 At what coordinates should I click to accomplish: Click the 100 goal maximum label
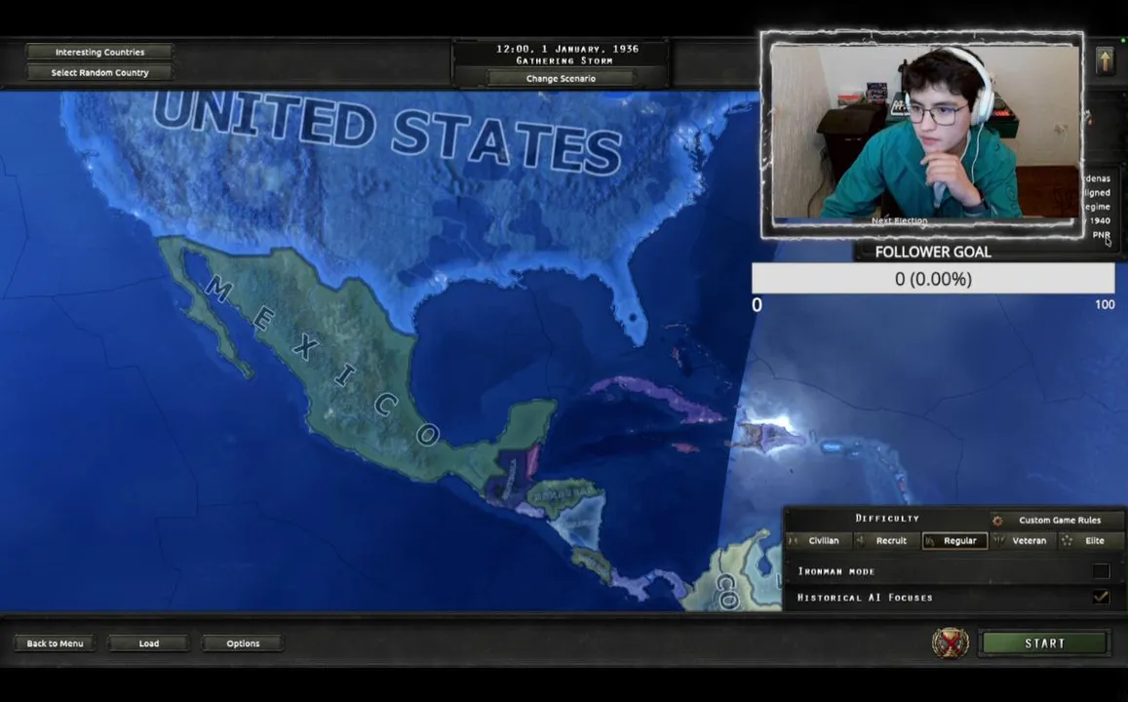(x=1105, y=305)
